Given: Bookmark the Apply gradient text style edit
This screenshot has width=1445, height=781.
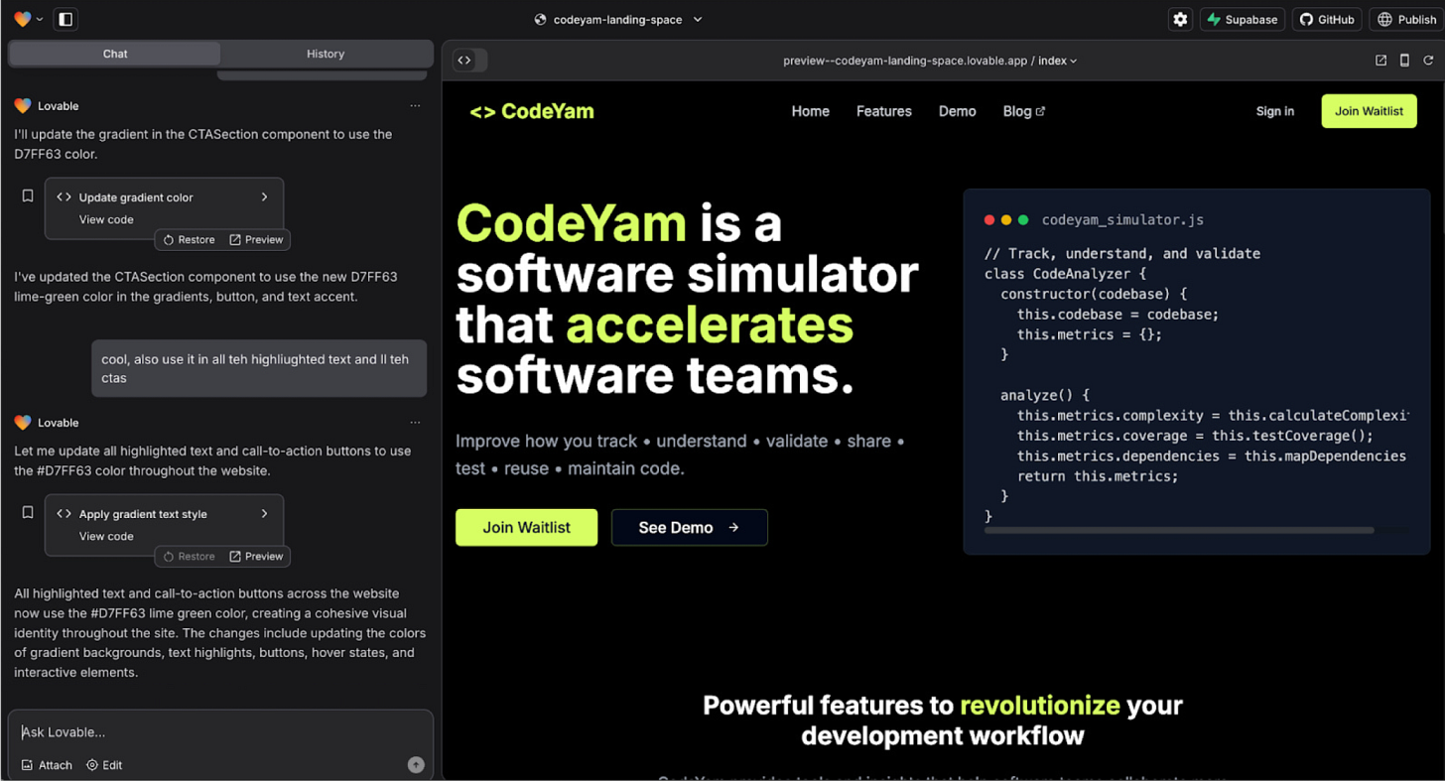Looking at the screenshot, I should 28,513.
